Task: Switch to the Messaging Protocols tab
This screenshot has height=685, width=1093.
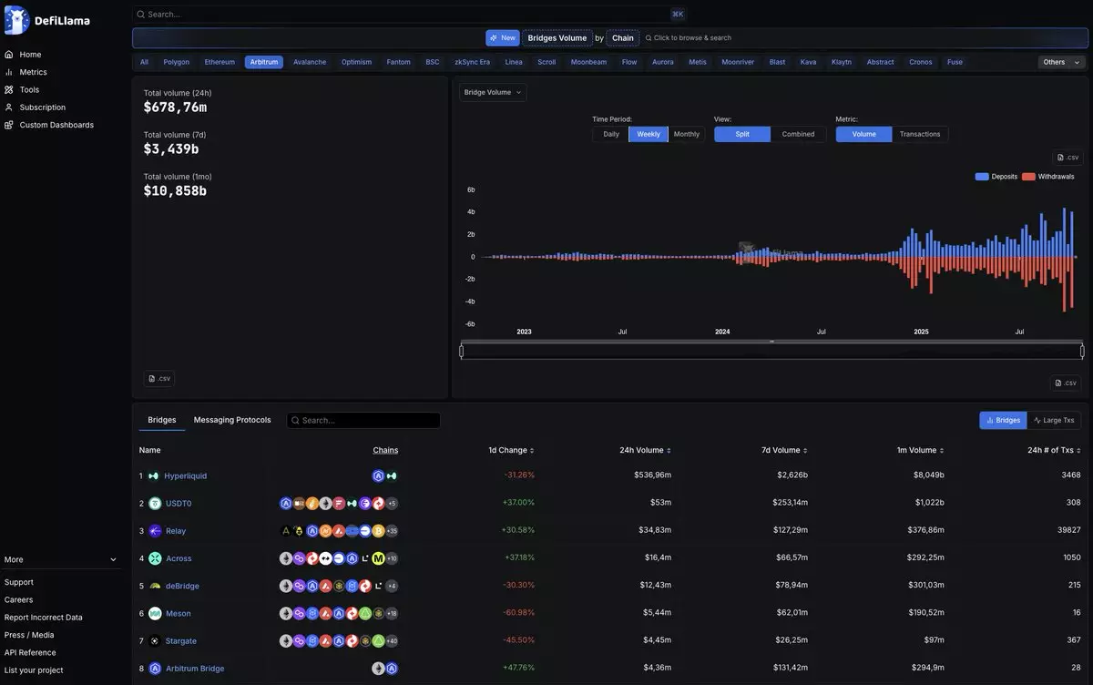Action: coord(232,420)
